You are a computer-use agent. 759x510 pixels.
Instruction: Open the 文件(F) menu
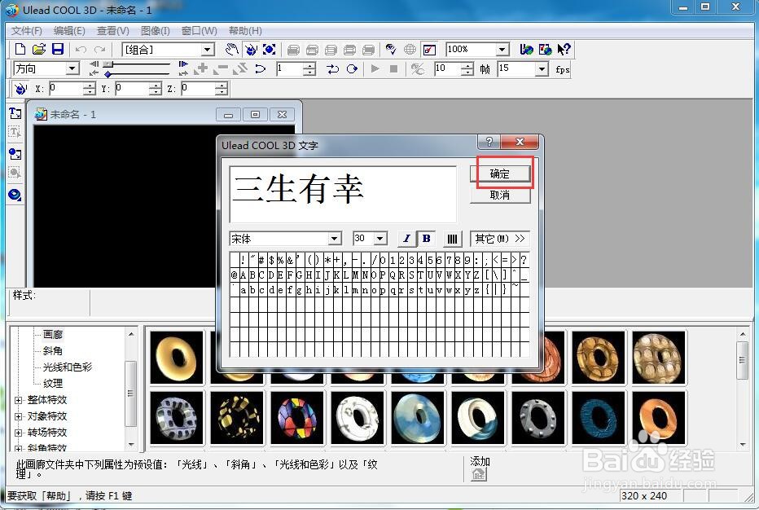pos(27,31)
